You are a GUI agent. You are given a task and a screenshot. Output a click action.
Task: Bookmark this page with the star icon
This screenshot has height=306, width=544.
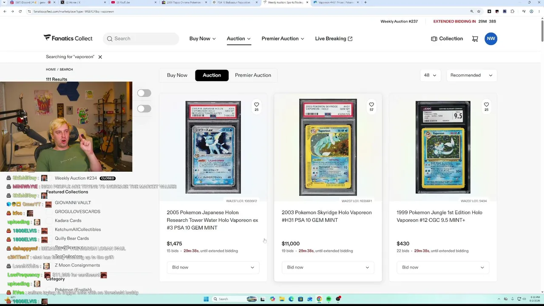[x=479, y=11]
